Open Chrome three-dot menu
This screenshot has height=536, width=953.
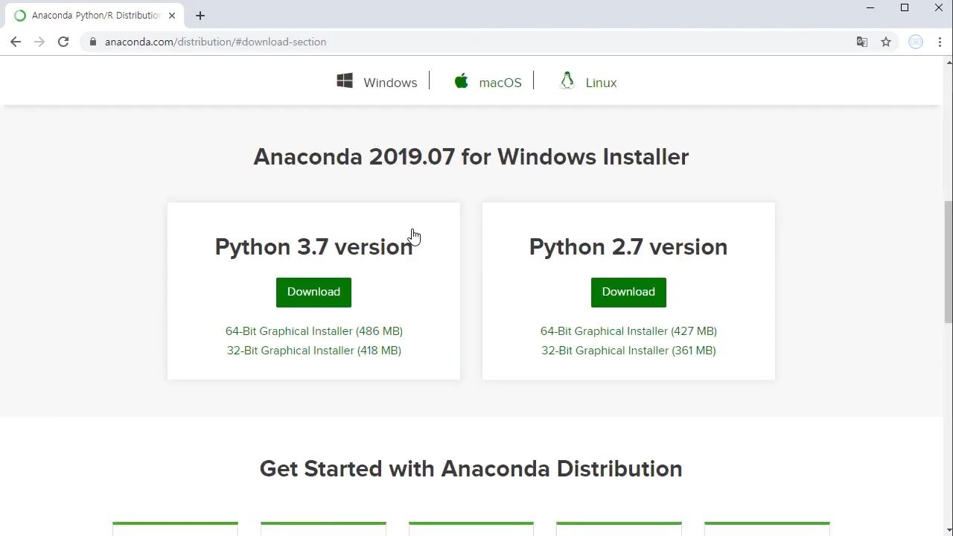click(940, 42)
